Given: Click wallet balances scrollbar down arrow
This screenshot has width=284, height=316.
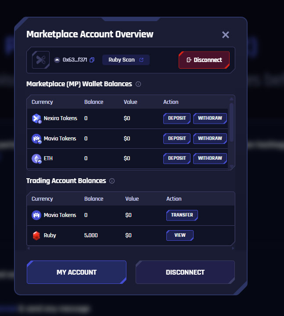Looking at the screenshot, I should click(231, 166).
